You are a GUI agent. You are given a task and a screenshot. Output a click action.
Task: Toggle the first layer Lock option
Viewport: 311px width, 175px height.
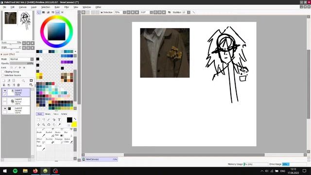tap(12, 68)
